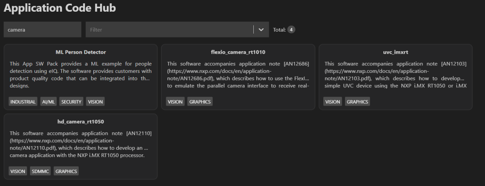485x186 pixels.
Task: Click the Total results count badge
Action: 292,30
